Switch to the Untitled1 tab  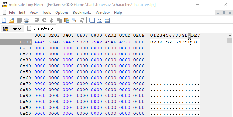click(13, 29)
